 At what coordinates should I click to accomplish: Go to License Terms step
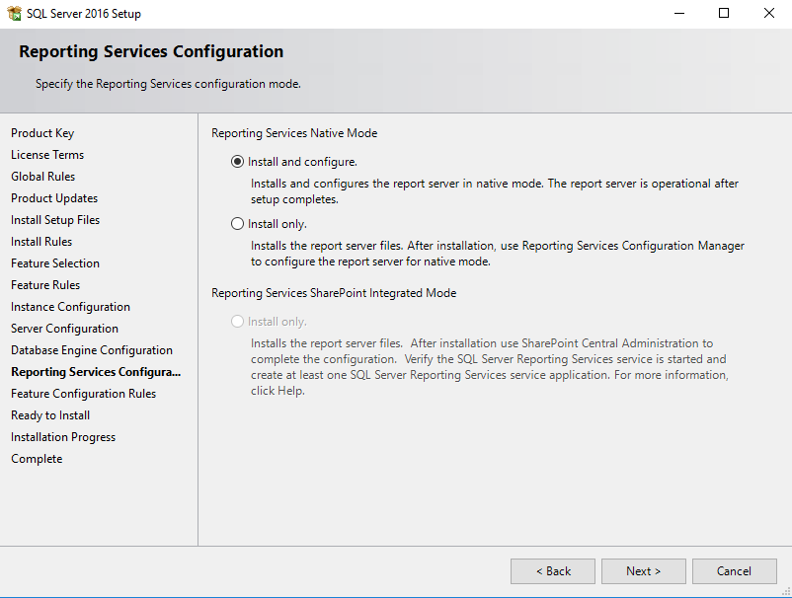click(x=47, y=155)
